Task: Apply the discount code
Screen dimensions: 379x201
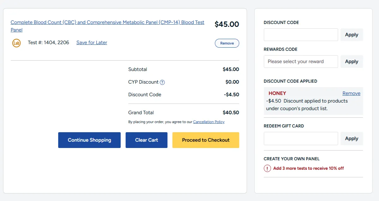Action: point(352,35)
